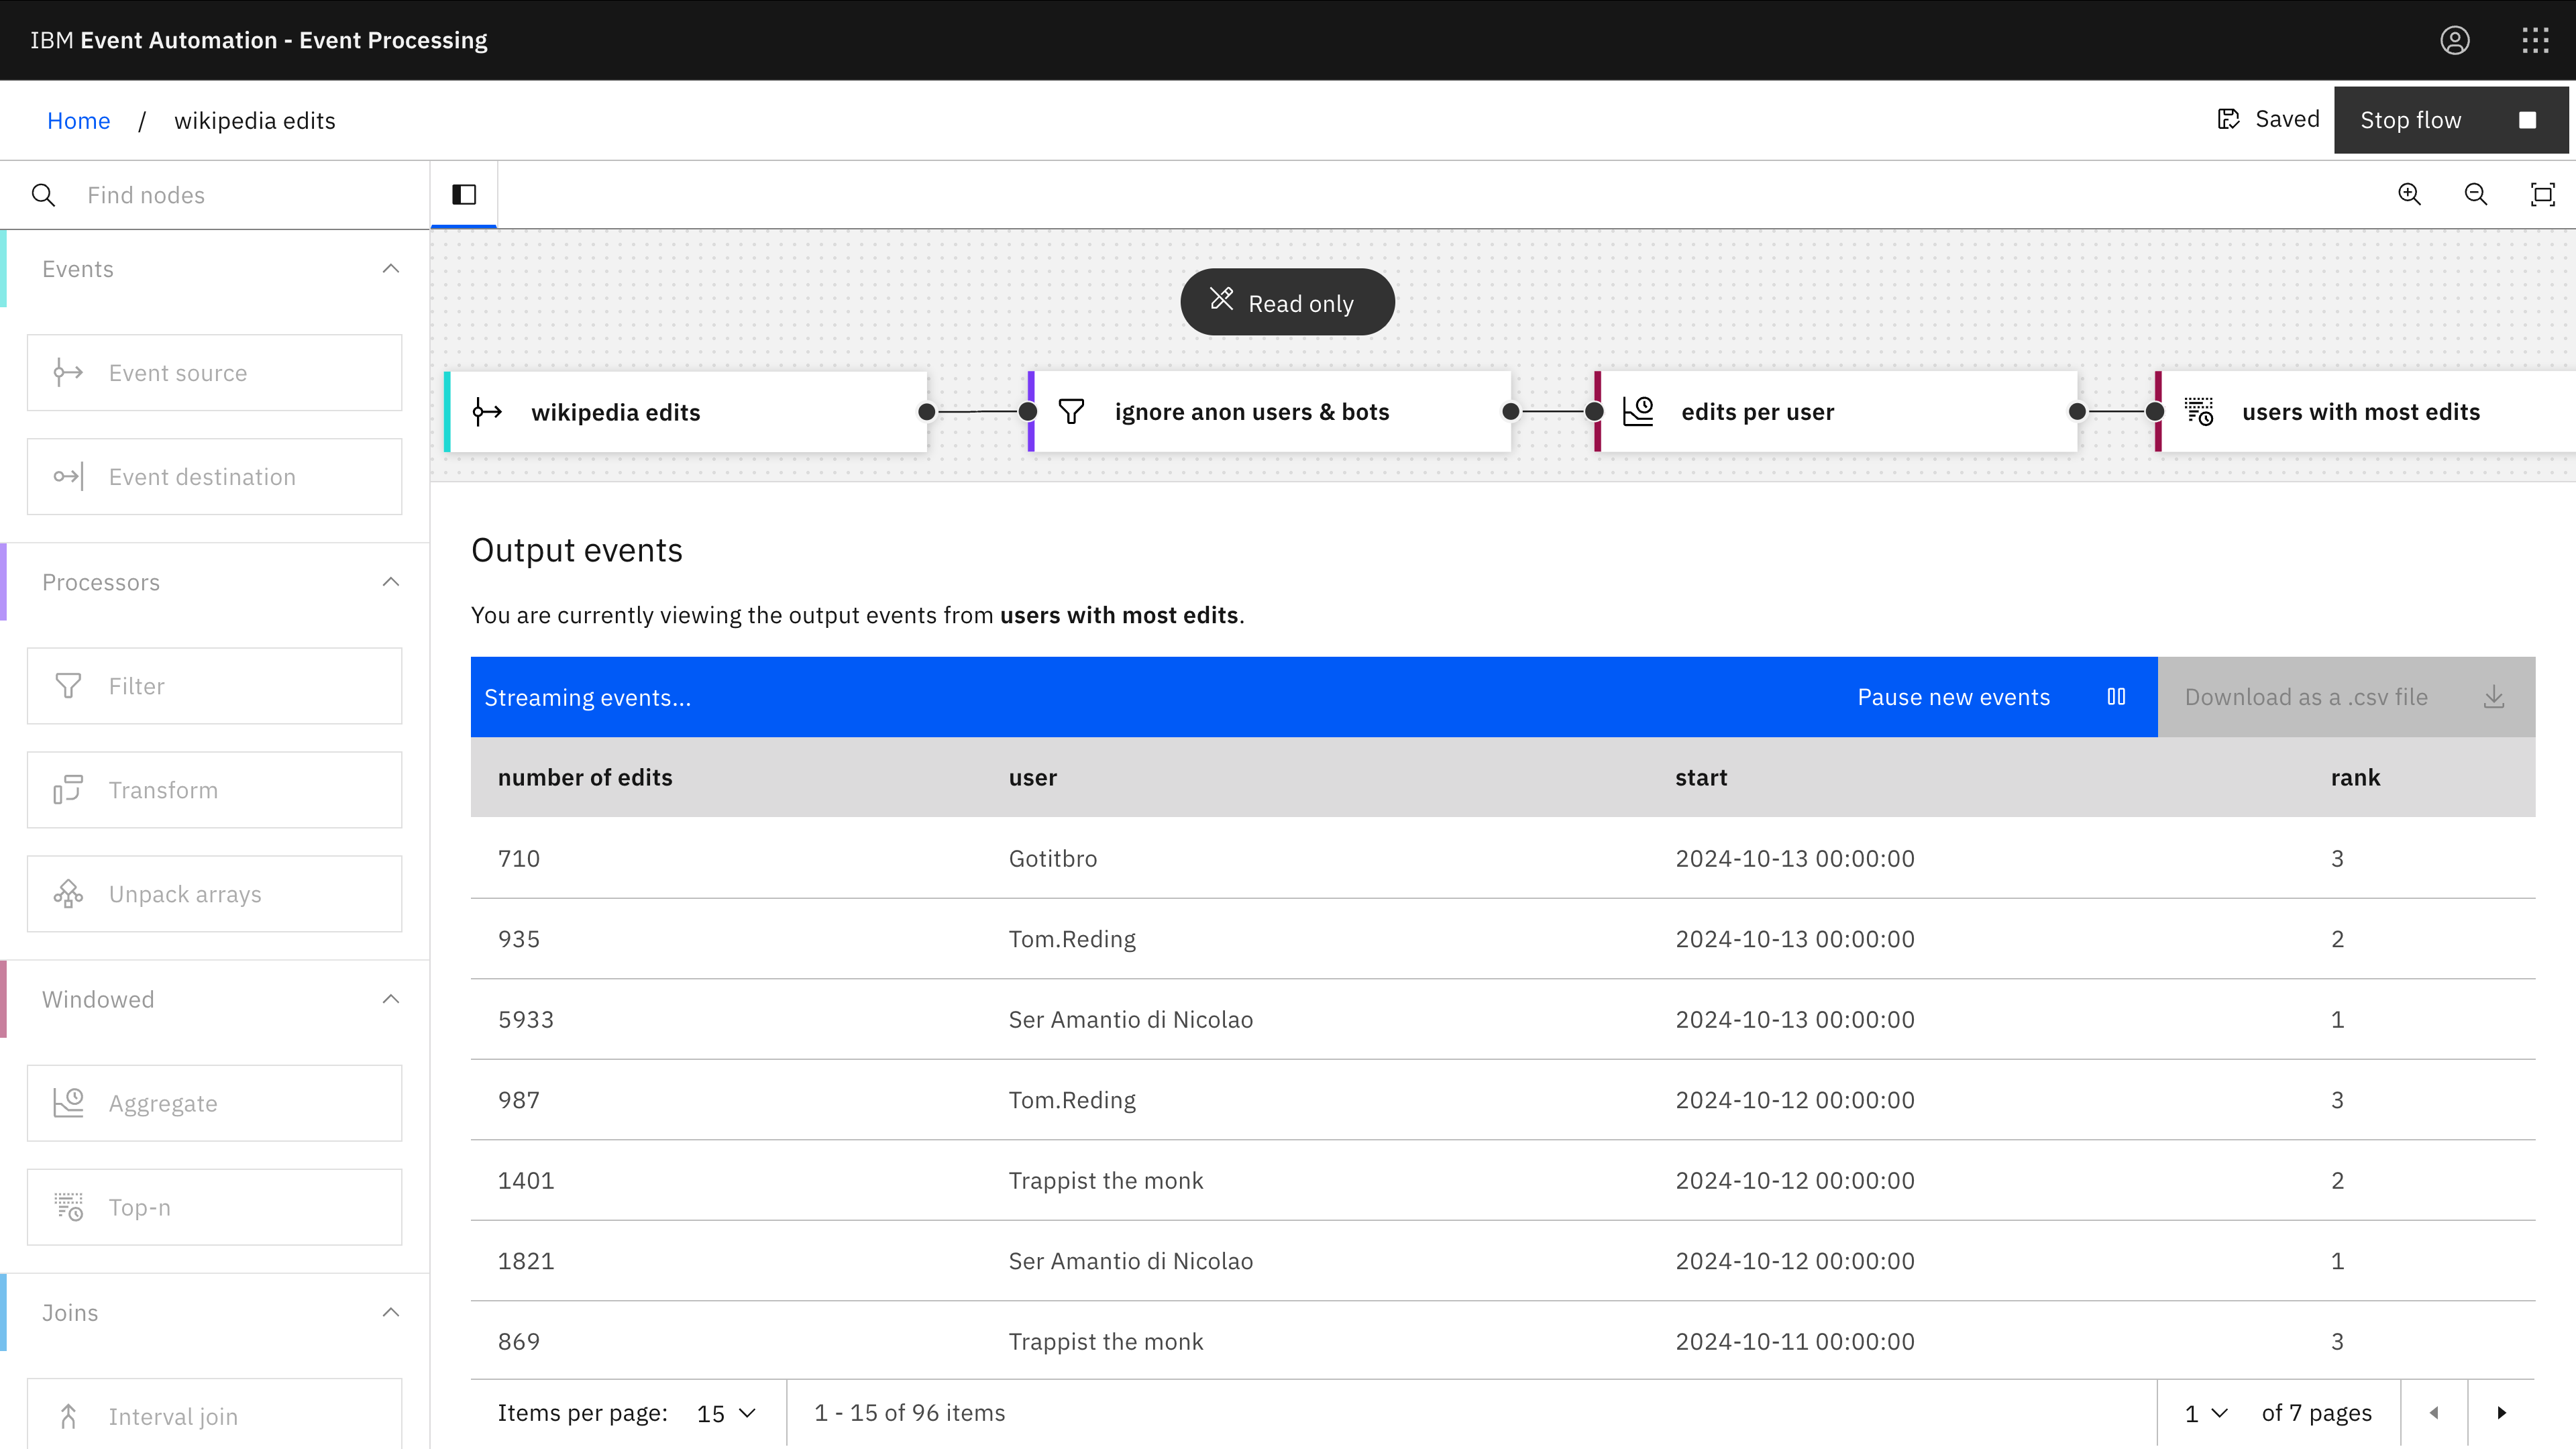Click the Top-n node icon in palette
Viewport: 2576px width, 1449px height.
[x=69, y=1207]
